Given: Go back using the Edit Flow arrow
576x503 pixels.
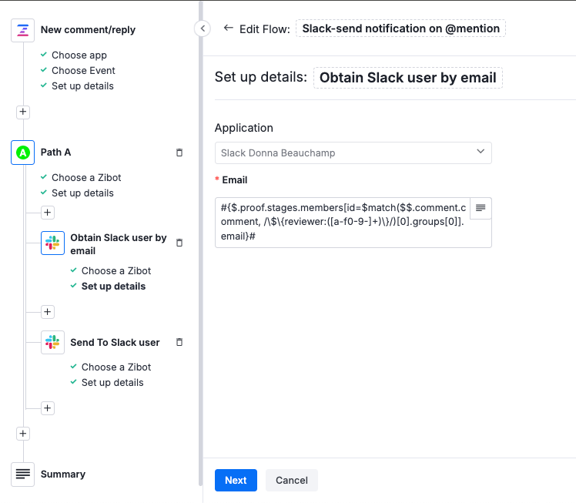Looking at the screenshot, I should [x=229, y=28].
